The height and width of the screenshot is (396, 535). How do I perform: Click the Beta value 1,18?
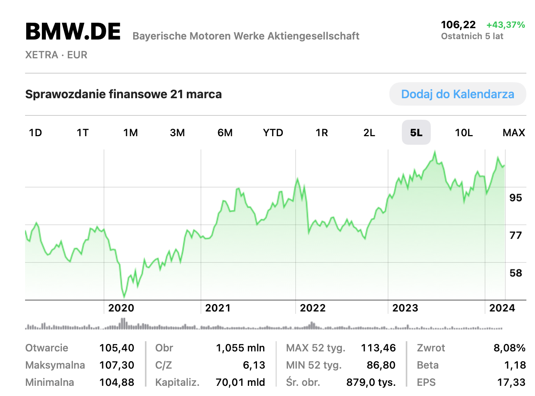coord(515,365)
